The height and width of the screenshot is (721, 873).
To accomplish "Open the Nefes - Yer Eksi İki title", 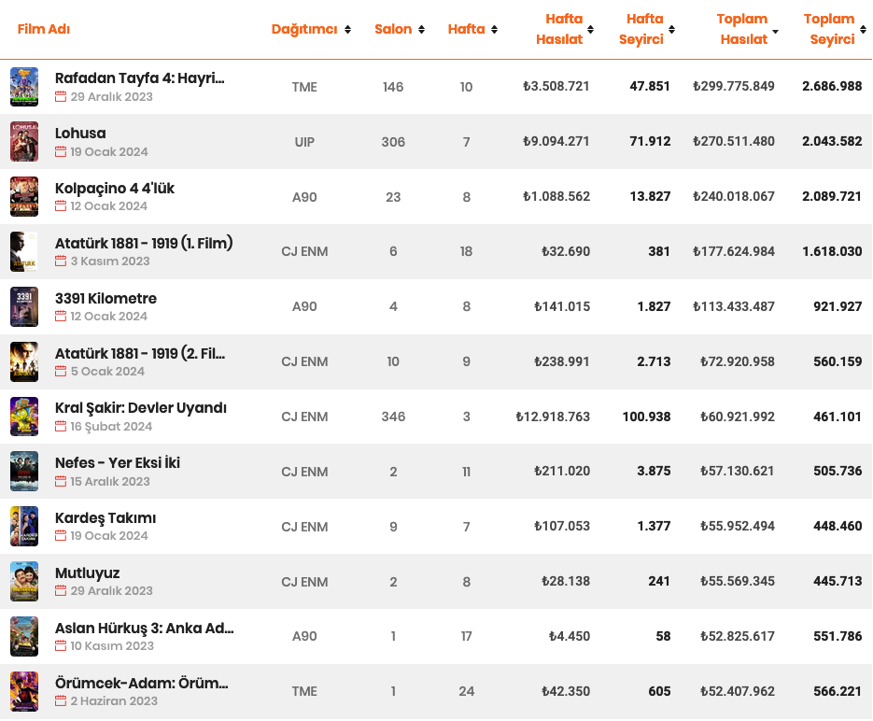I will coord(118,463).
